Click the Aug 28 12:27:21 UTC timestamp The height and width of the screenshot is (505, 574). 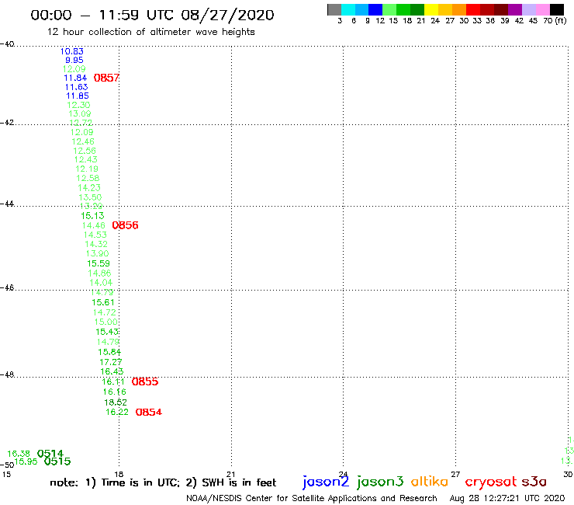pos(507,498)
